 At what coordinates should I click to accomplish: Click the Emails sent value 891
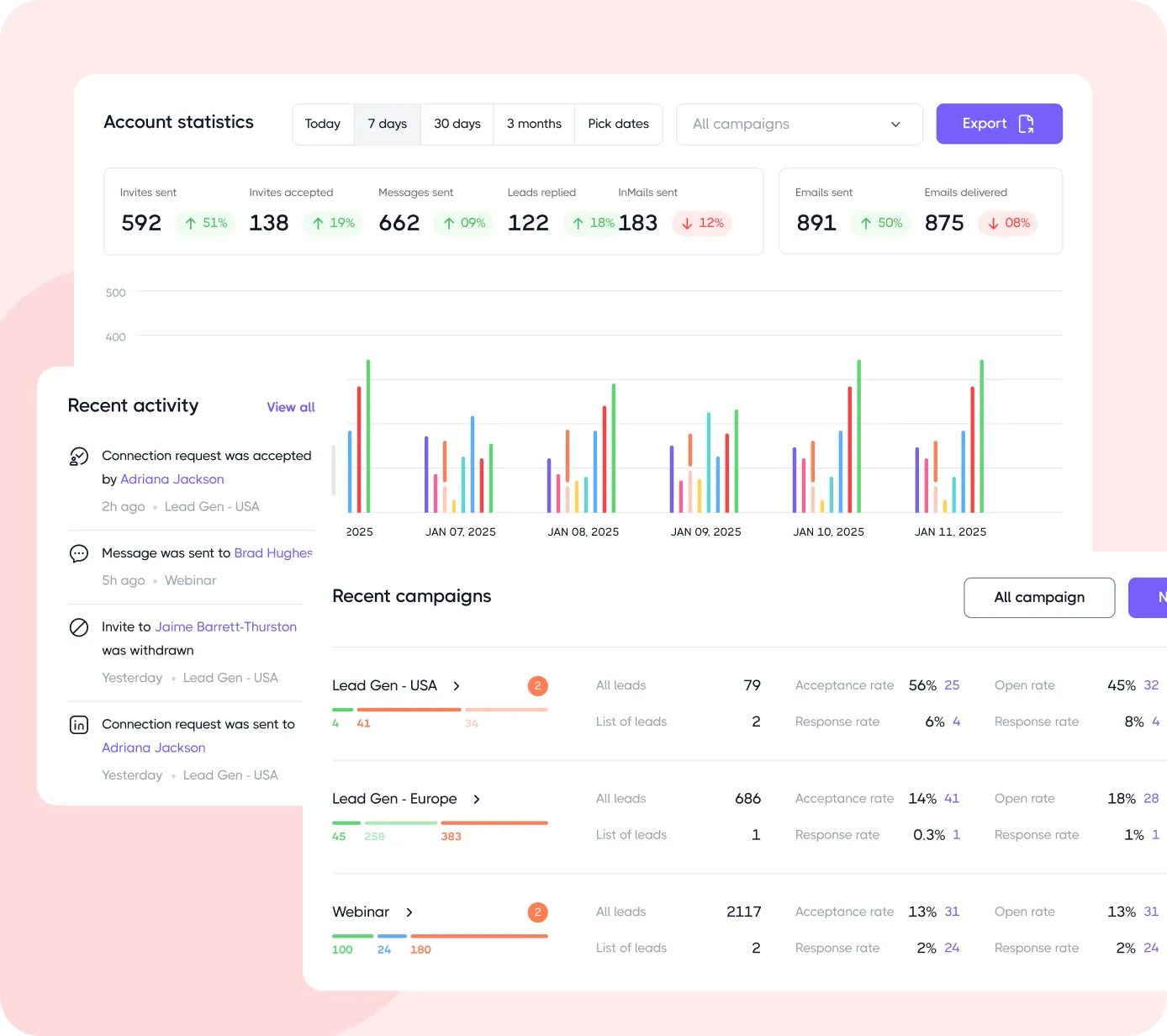point(816,223)
